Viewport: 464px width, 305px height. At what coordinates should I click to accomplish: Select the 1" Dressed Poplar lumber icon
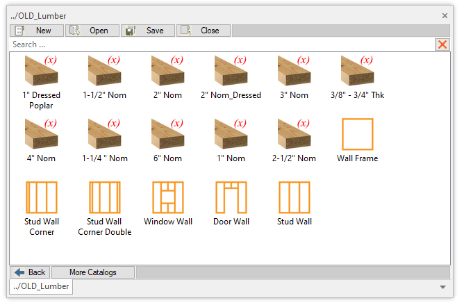coord(41,71)
